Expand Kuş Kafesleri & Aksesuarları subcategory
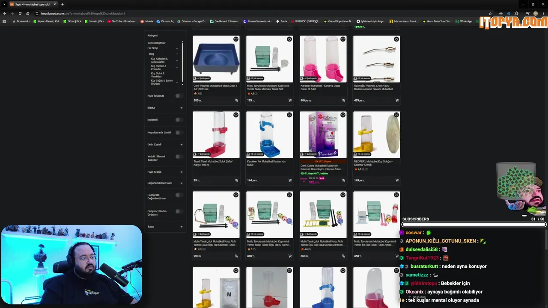548x308 pixels. click(x=177, y=60)
